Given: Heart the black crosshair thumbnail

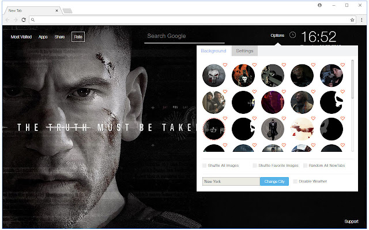Looking at the screenshot, I should [x=254, y=91].
